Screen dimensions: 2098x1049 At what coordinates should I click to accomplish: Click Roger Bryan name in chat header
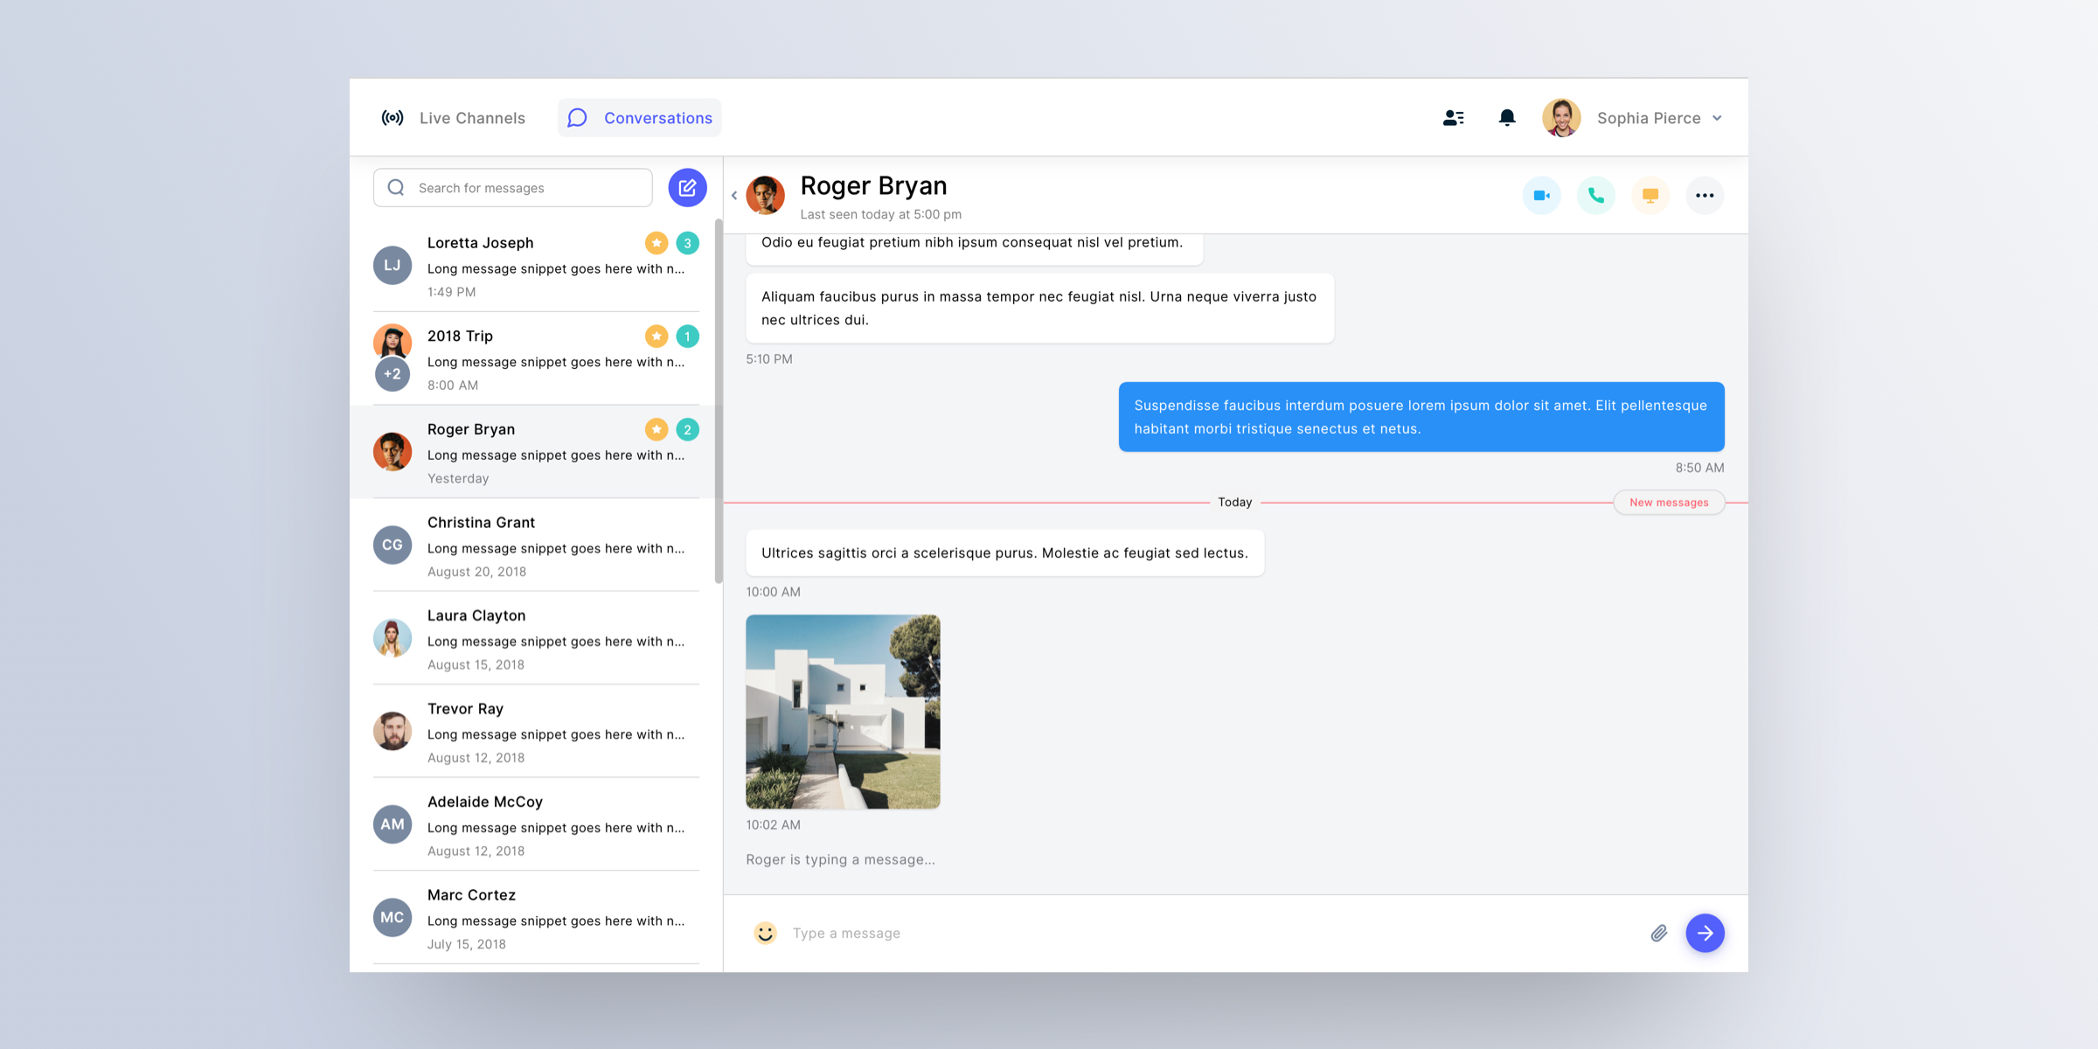(x=873, y=185)
